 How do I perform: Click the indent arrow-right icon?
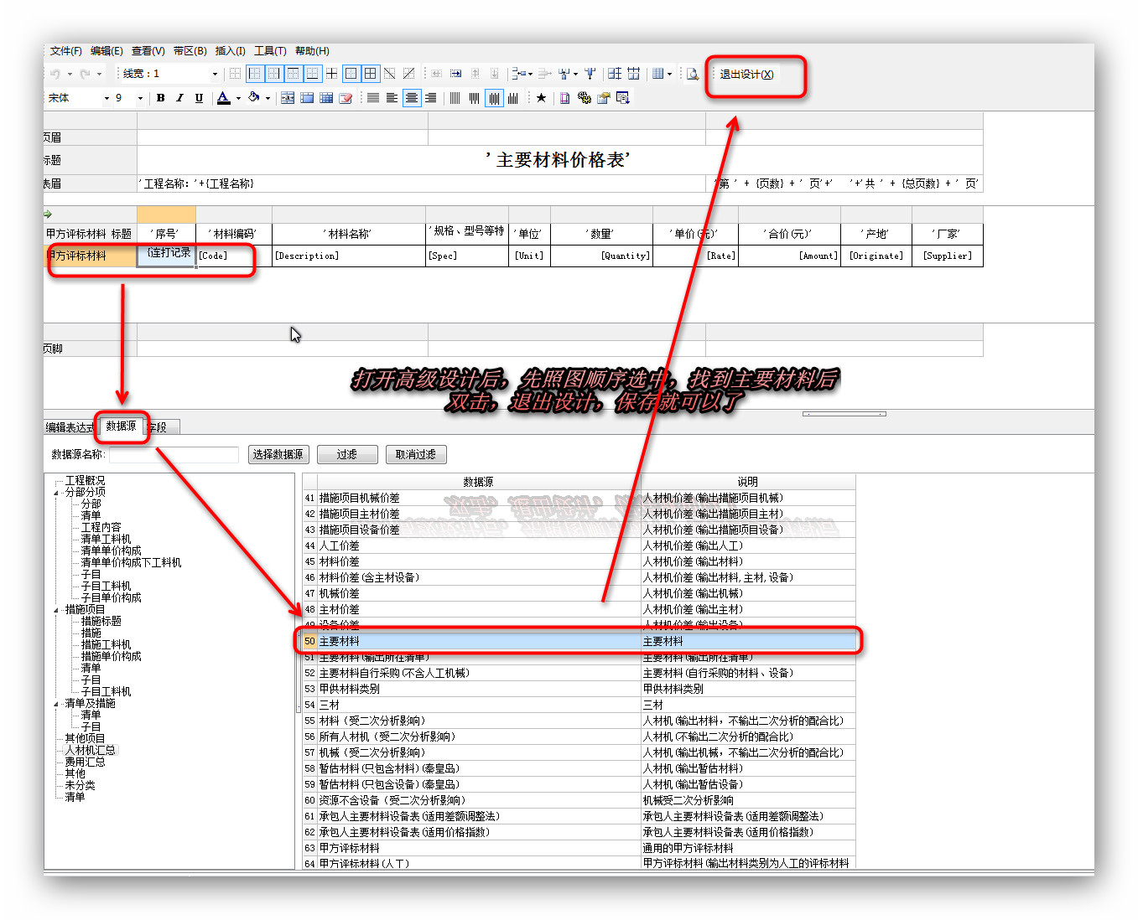(x=455, y=74)
